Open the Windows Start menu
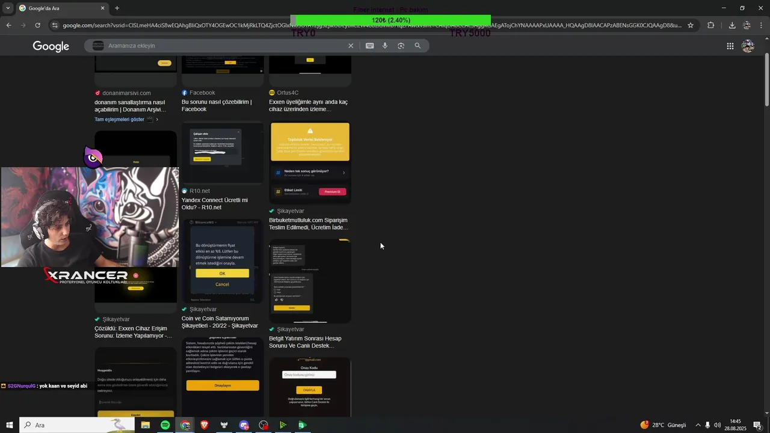 [9, 425]
